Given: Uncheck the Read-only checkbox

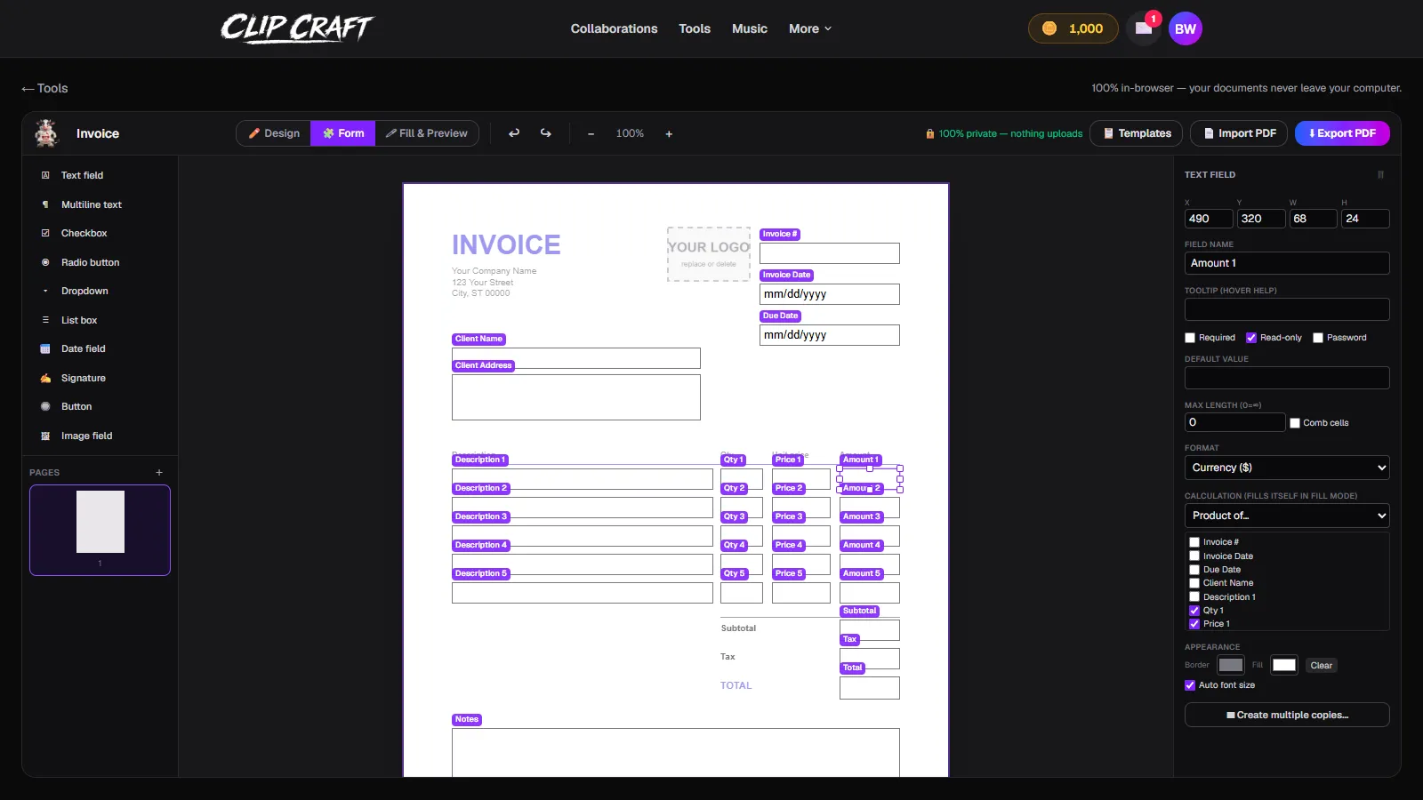Looking at the screenshot, I should [1251, 338].
